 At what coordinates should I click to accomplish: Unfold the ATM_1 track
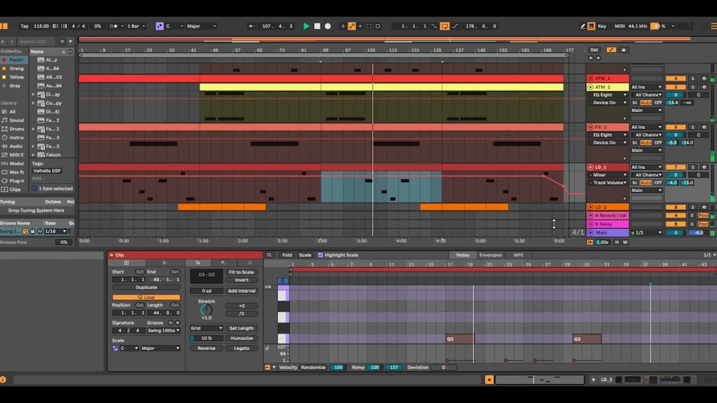pos(590,78)
